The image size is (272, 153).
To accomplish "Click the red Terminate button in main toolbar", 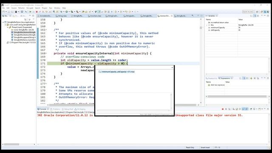I will pos(37,12).
